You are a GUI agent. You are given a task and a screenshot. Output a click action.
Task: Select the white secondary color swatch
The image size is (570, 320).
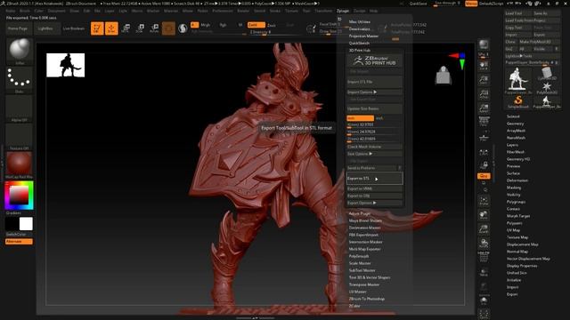tap(26, 224)
